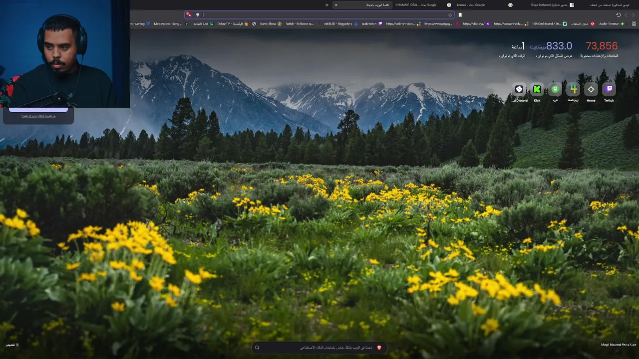Click the magnifier icon in bottom search box
The width and height of the screenshot is (639, 359).
pos(257,348)
